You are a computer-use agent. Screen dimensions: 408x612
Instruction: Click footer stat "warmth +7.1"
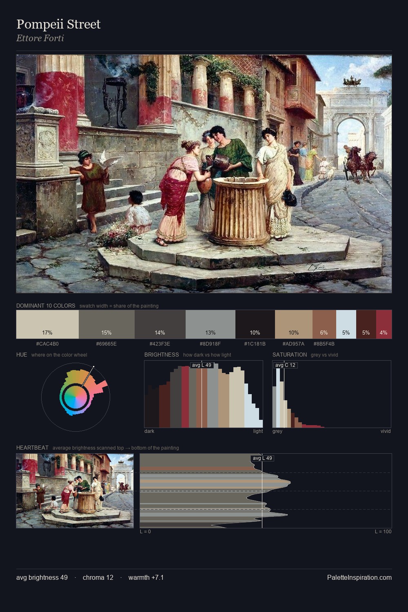coord(146,577)
